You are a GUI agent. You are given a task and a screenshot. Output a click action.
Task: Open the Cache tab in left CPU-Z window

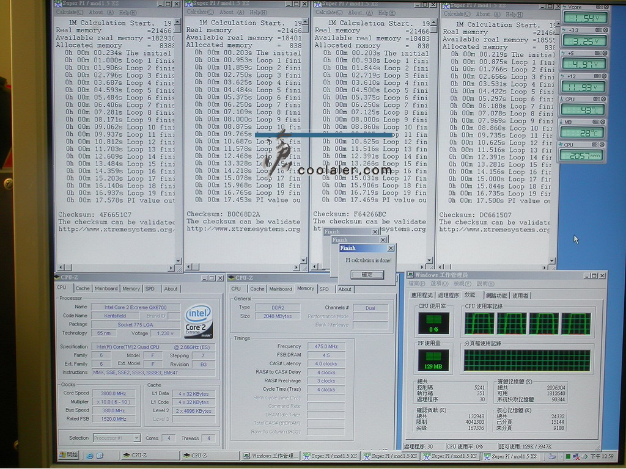pyautogui.click(x=83, y=288)
